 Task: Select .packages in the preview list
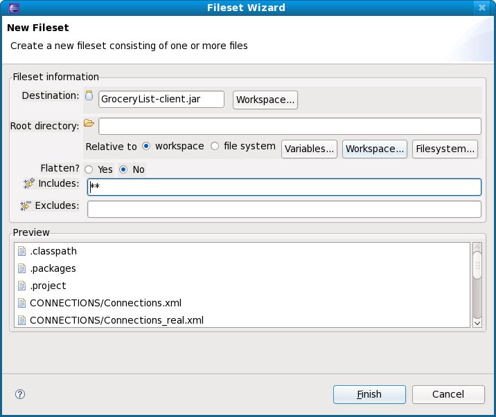pos(53,268)
